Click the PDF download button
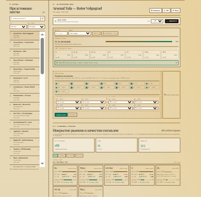The width and height of the screenshot is (201, 197). click(x=166, y=10)
